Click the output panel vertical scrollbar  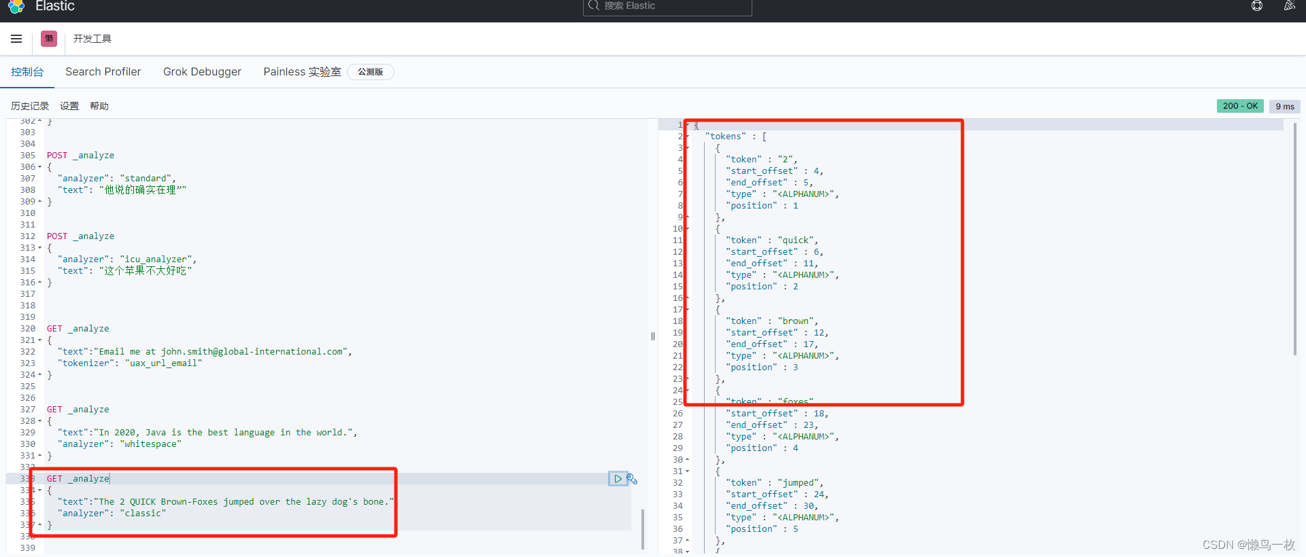(x=1295, y=238)
